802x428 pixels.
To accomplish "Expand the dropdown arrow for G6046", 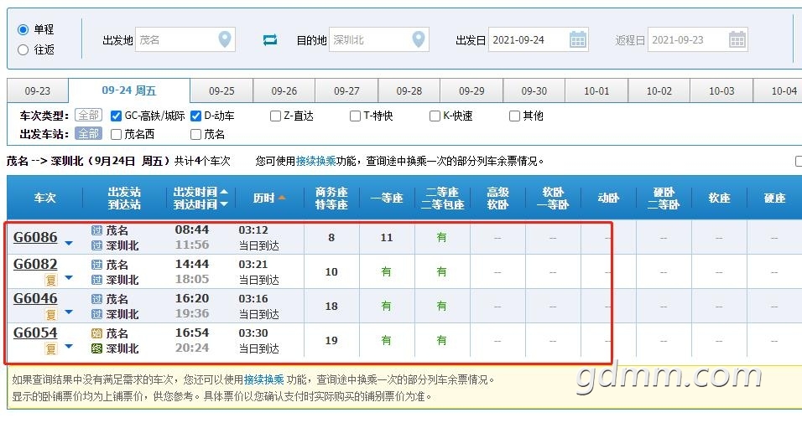I will 69,312.
